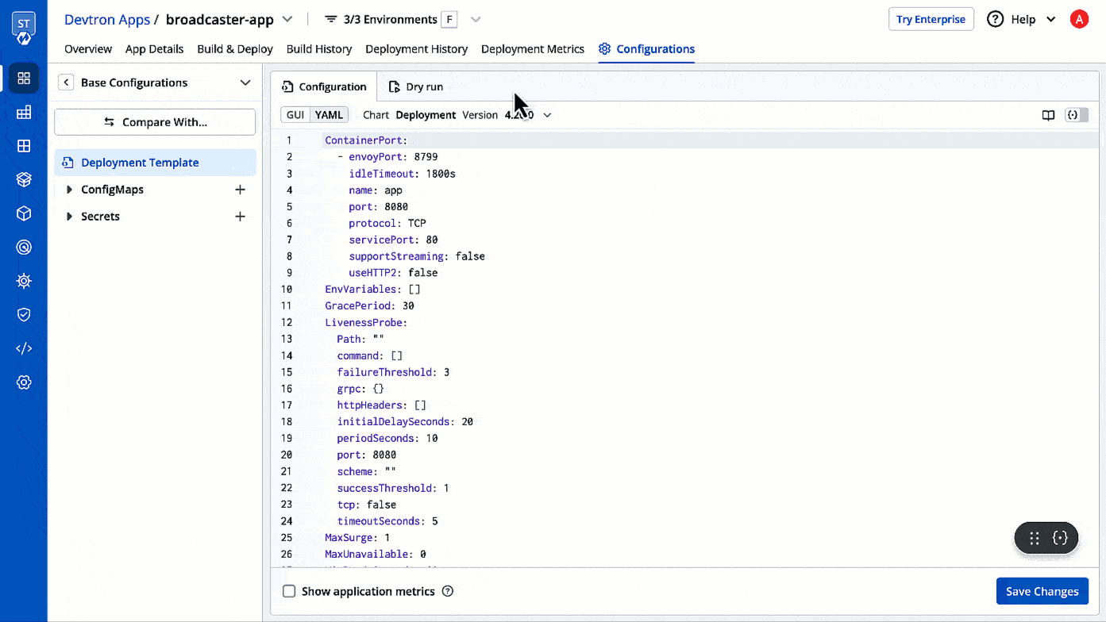This screenshot has width=1106, height=622.
Task: Enable Show application metrics checkbox
Action: (290, 591)
